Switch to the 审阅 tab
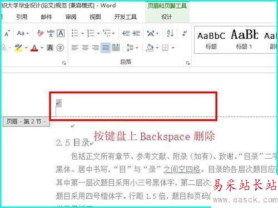The image size is (278, 208). point(71,17)
